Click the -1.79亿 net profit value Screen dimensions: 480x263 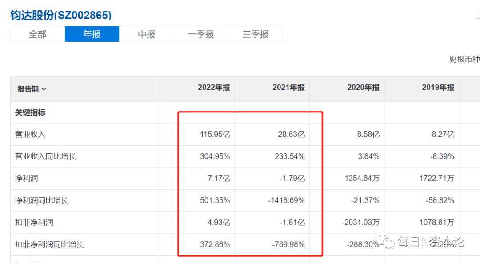pos(292,179)
